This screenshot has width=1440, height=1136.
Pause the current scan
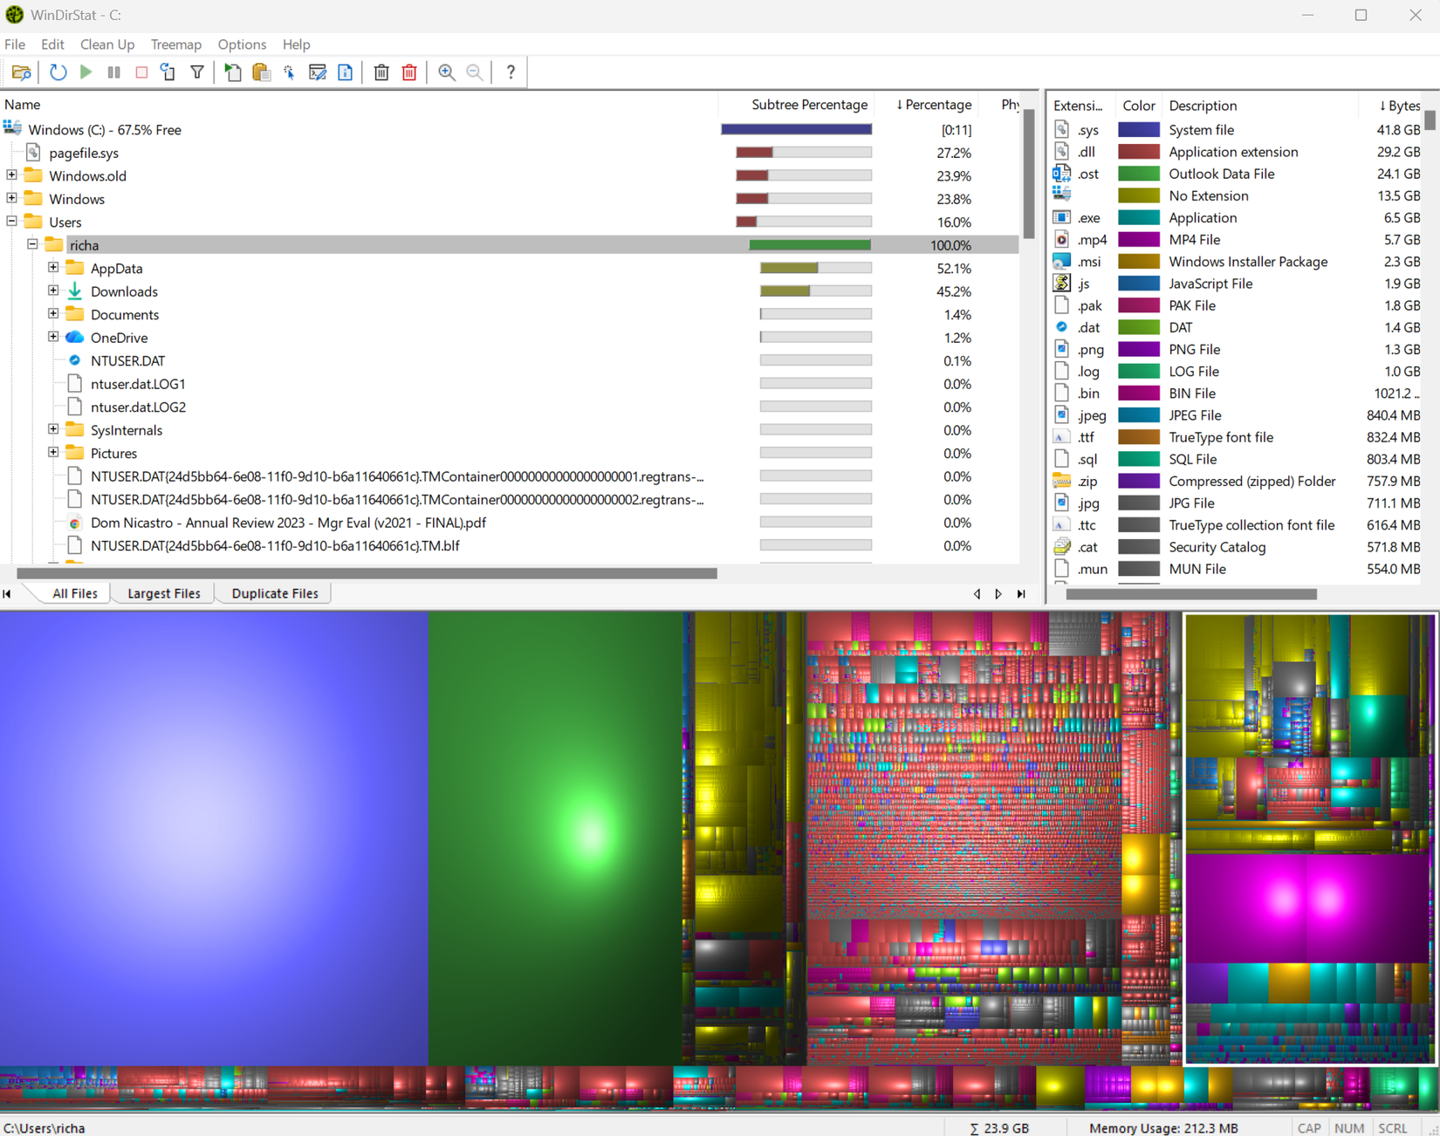coord(113,72)
